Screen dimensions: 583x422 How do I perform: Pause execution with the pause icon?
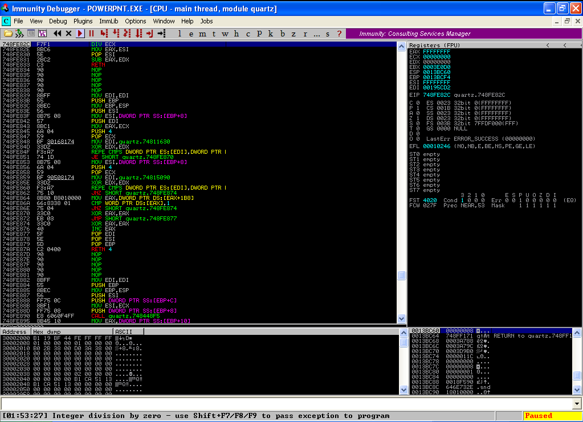tap(91, 34)
